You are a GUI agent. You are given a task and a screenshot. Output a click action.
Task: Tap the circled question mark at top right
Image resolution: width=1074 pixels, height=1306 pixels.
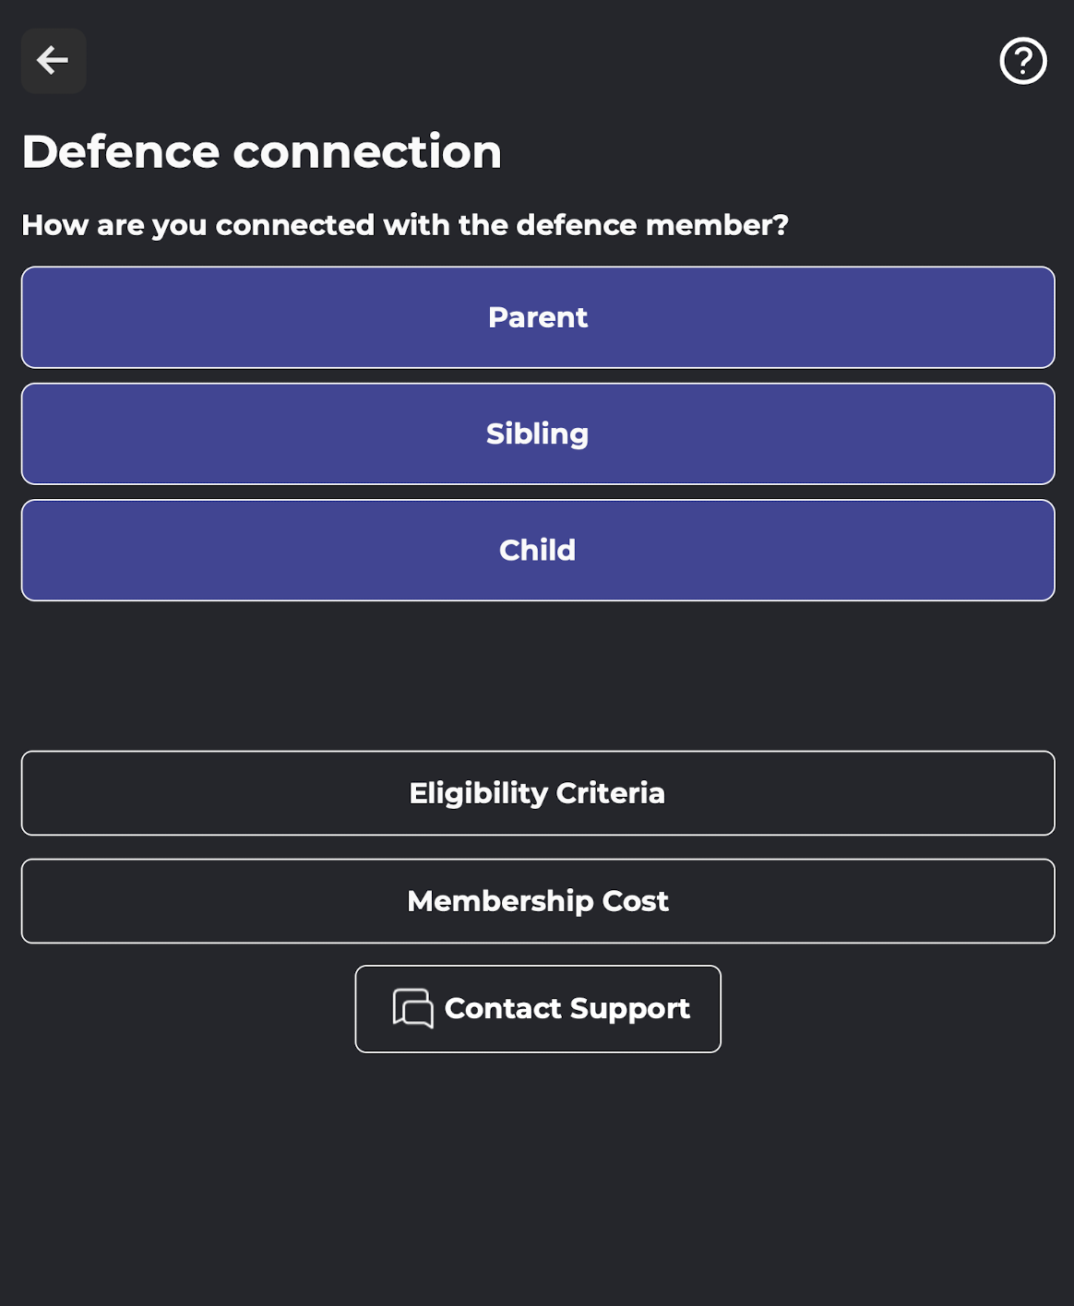1023,61
